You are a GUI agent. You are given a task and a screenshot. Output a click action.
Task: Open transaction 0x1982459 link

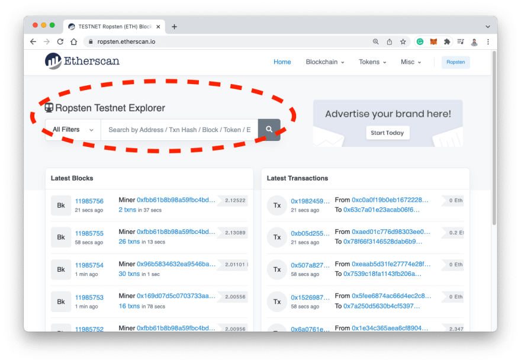(310, 201)
